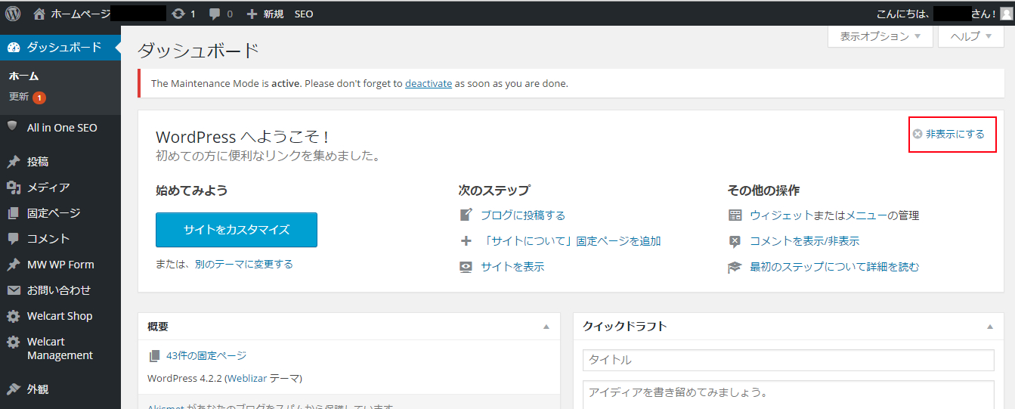The width and height of the screenshot is (1015, 409).
Task: Click the WordPress logo icon
Action: [x=13, y=14]
